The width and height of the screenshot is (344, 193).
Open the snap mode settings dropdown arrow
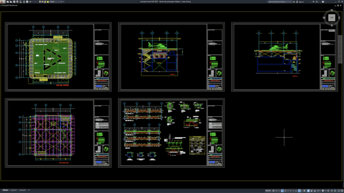pos(279,191)
